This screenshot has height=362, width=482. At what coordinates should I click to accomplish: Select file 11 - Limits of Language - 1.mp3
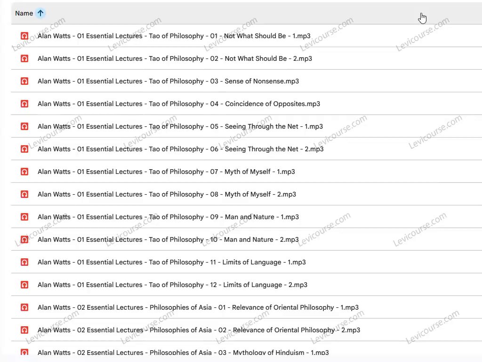pyautogui.click(x=247, y=262)
